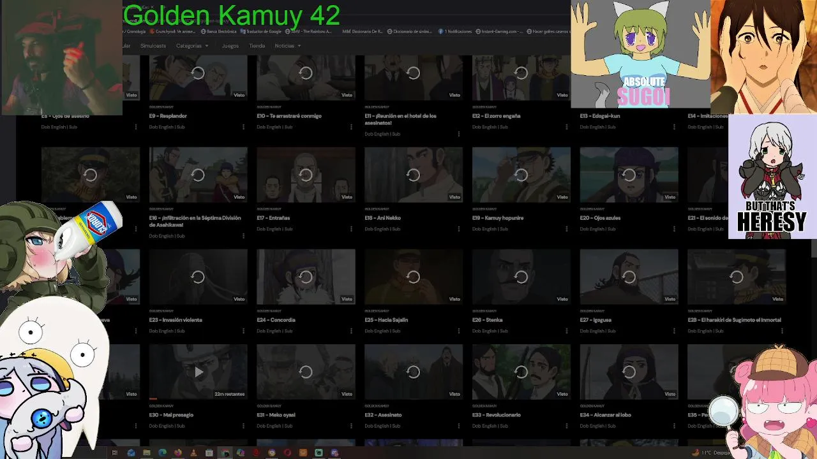The width and height of the screenshot is (817, 459).
Task: Open File Explorer from the taskbar
Action: 147,453
